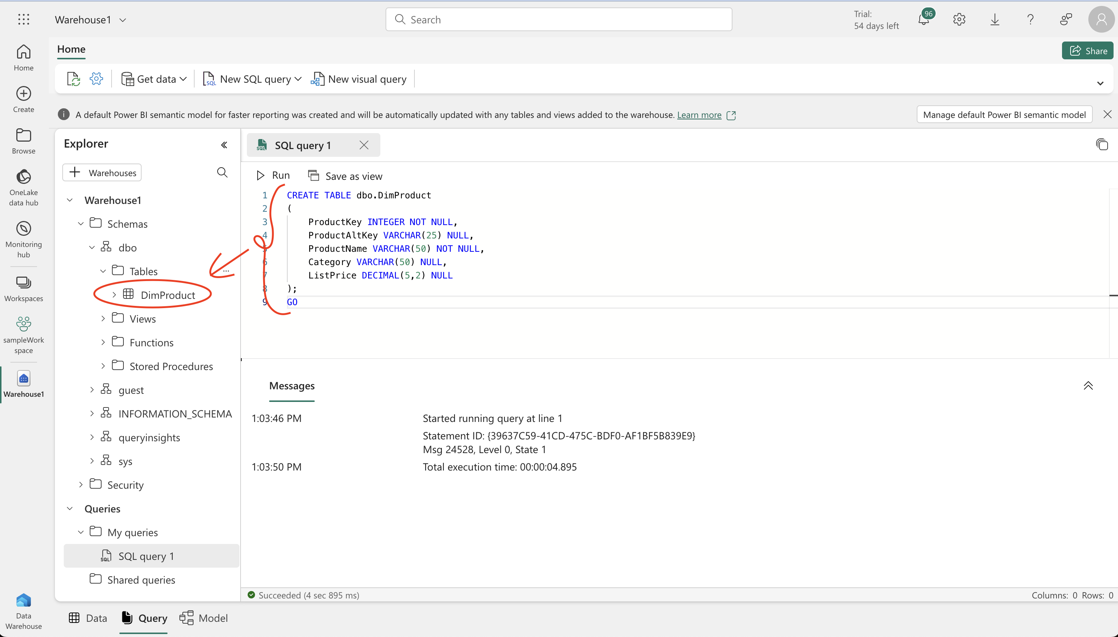The height and width of the screenshot is (637, 1118).
Task: Collapse Warehouse1 tree node
Action: [x=70, y=200]
